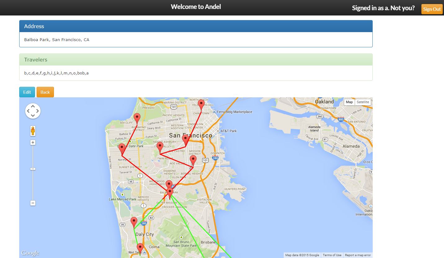Screen dimensions: 444x258
Task: Click the marker near Mission District
Action: pyautogui.click(x=185, y=140)
